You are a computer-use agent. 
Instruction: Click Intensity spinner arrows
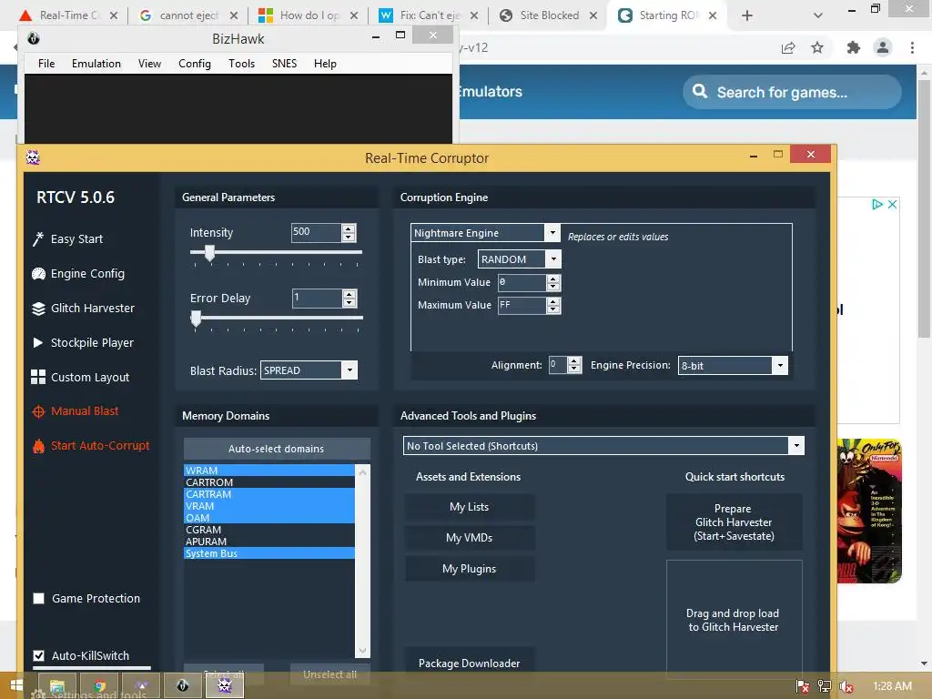pos(349,232)
